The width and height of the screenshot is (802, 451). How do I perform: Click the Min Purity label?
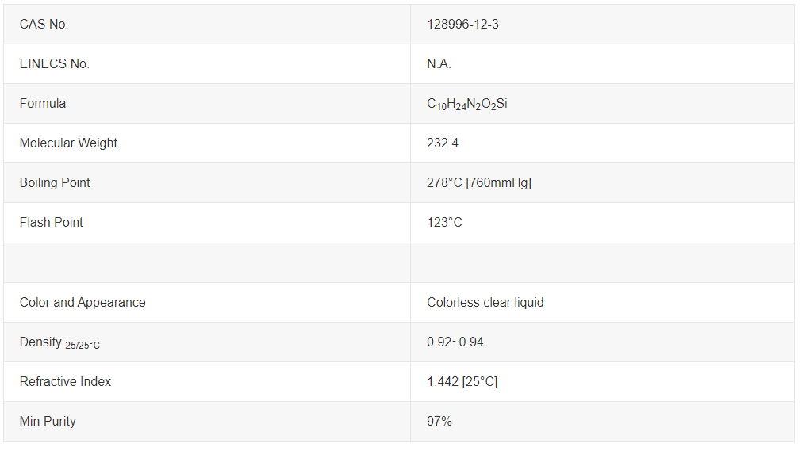pyautogui.click(x=48, y=422)
